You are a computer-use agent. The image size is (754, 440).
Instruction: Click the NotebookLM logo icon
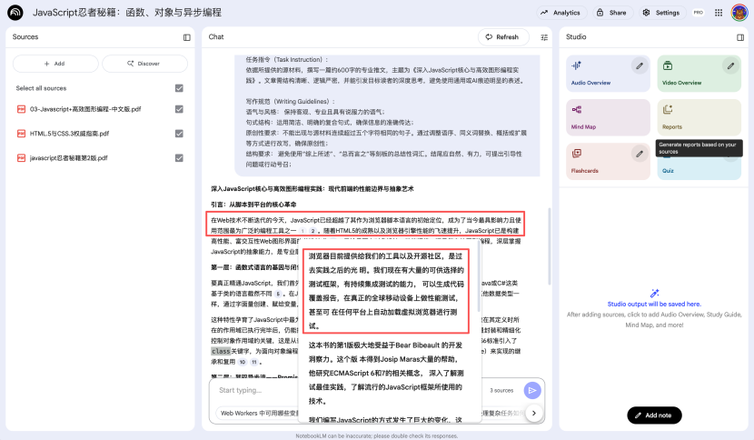coord(15,13)
